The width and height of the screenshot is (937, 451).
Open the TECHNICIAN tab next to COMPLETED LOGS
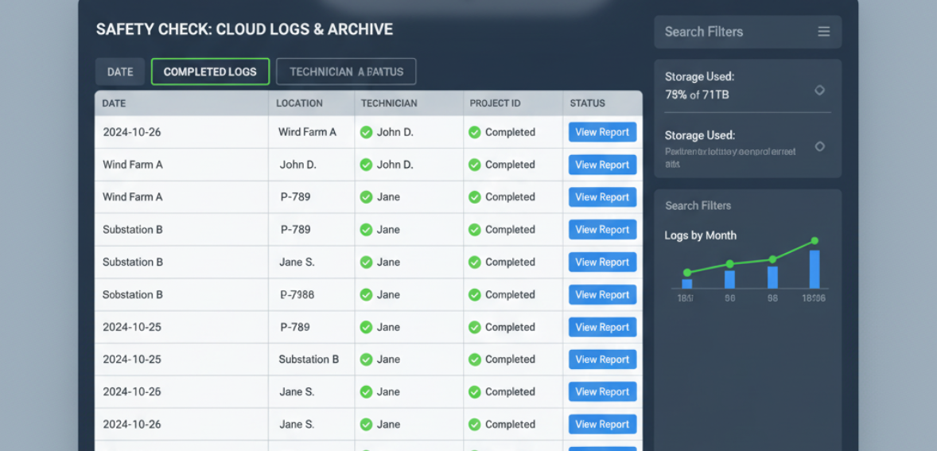346,72
